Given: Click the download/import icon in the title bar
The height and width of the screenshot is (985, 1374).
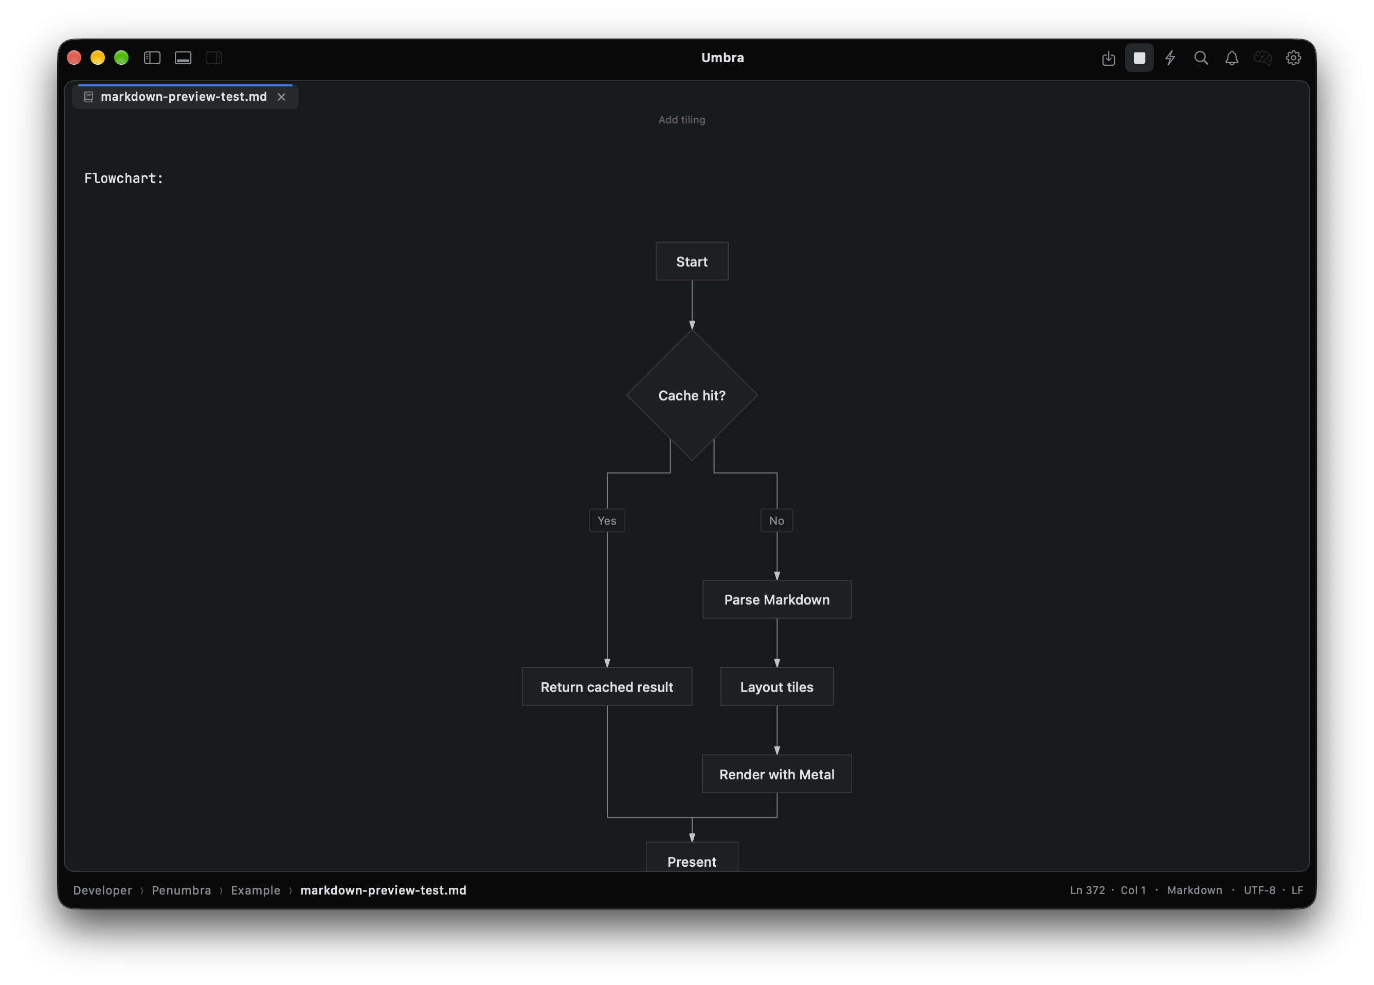Looking at the screenshot, I should 1108,58.
